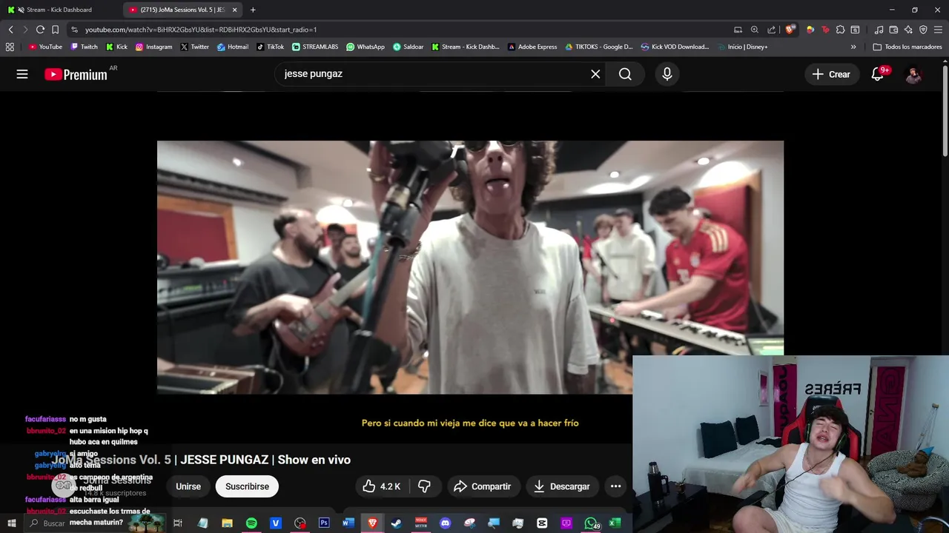Screen dimensions: 949x533
Task: Open Spotify from the taskbar
Action: pyautogui.click(x=251, y=523)
